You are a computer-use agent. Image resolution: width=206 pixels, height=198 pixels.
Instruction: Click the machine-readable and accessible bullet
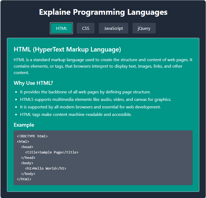pyautogui.click(x=76, y=115)
